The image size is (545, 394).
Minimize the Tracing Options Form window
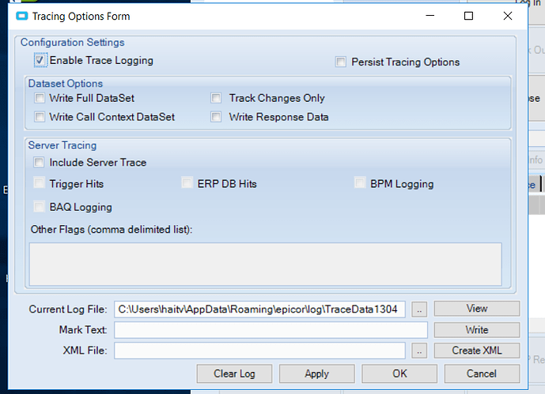(x=430, y=16)
